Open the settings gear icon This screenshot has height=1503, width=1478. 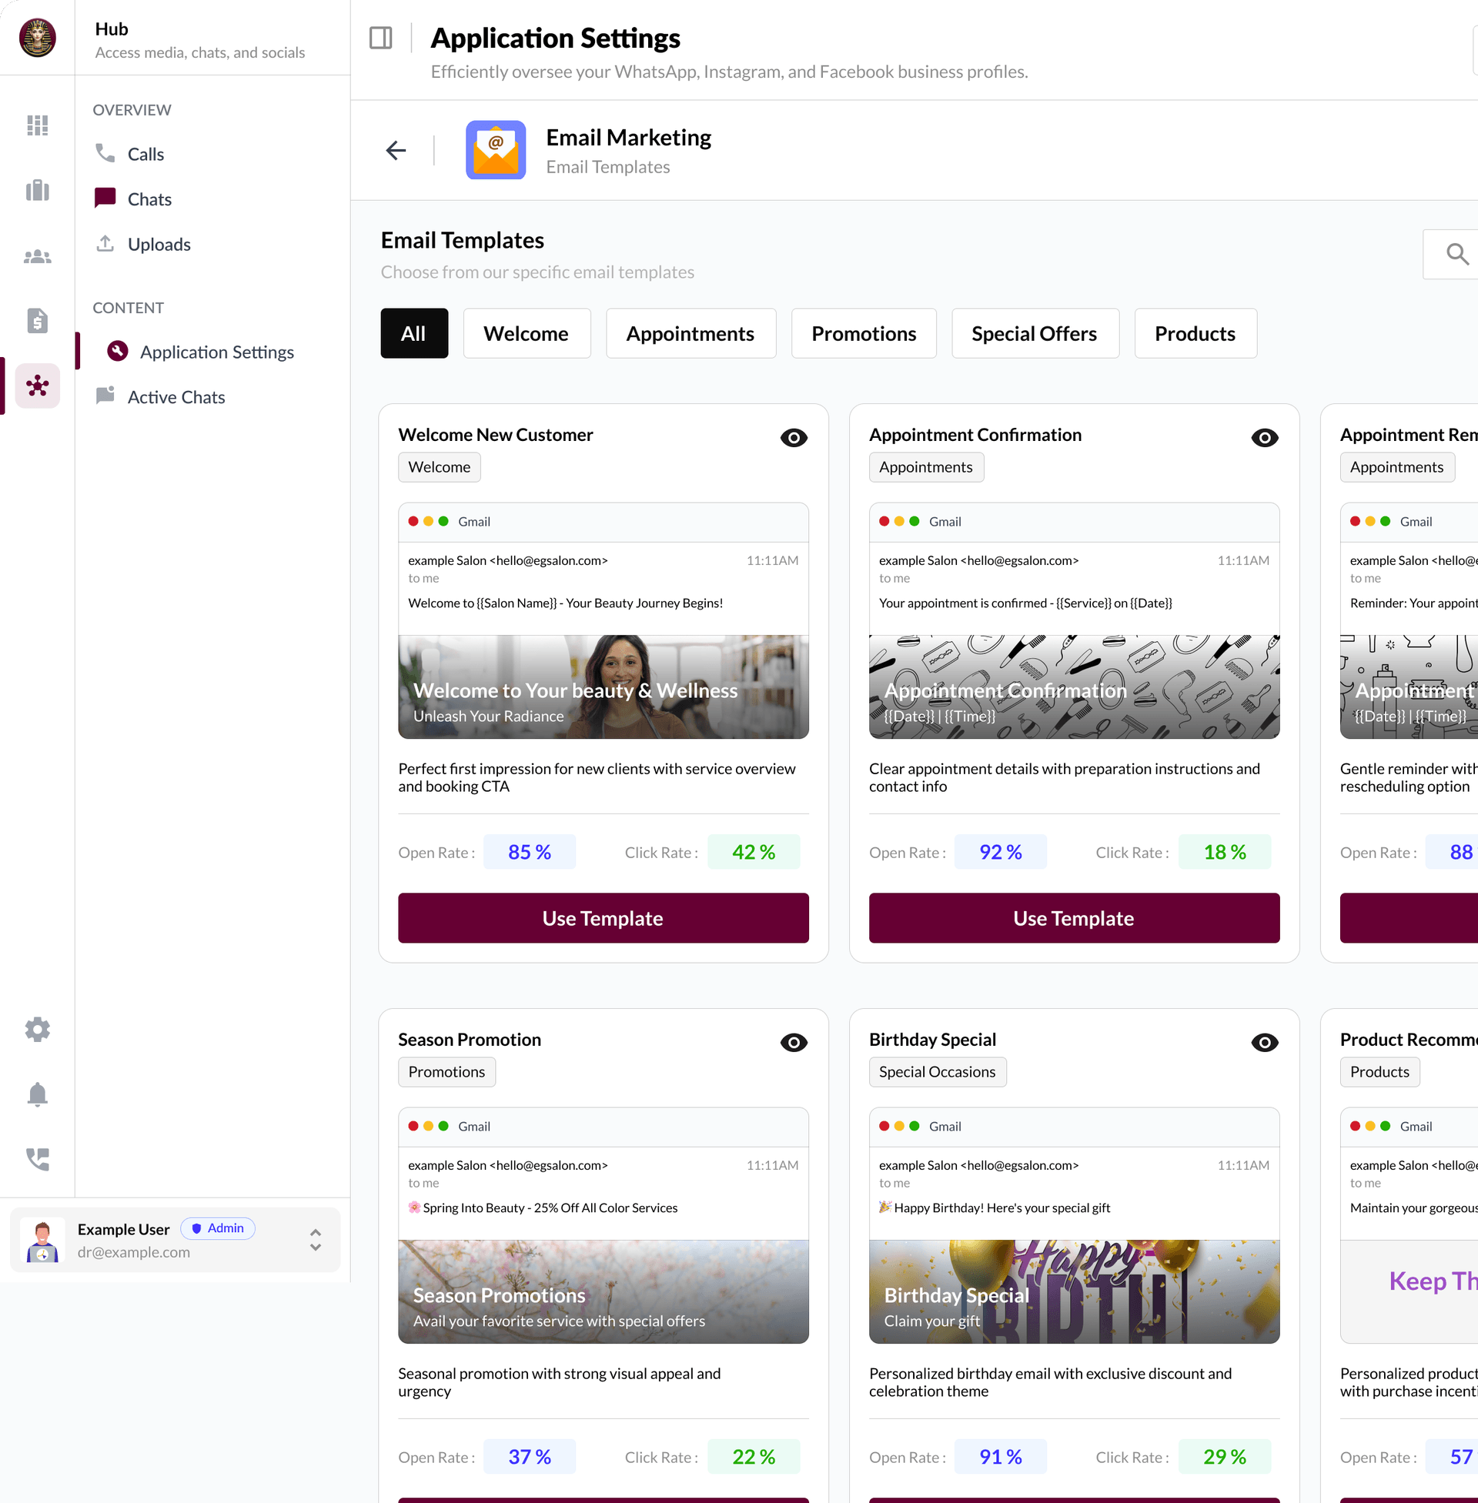(x=37, y=1029)
